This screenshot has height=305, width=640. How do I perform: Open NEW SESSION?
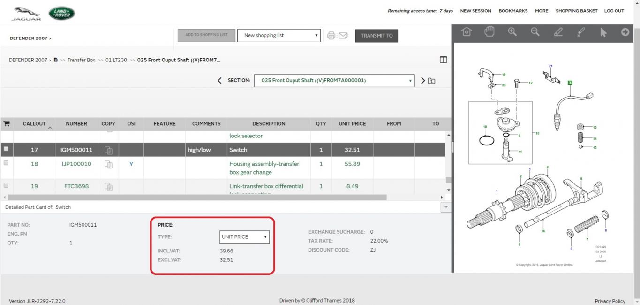tap(475, 11)
